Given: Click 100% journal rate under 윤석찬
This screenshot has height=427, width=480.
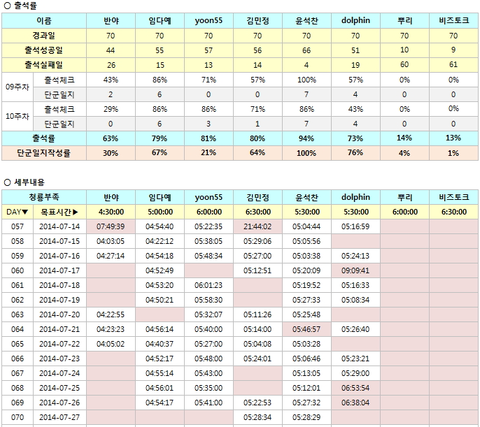Looking at the screenshot, I should (x=306, y=153).
